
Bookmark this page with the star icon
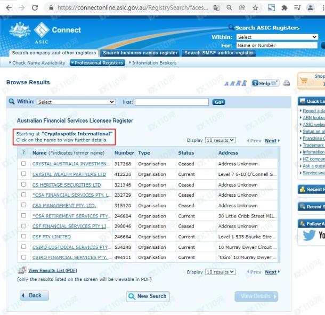255,8
